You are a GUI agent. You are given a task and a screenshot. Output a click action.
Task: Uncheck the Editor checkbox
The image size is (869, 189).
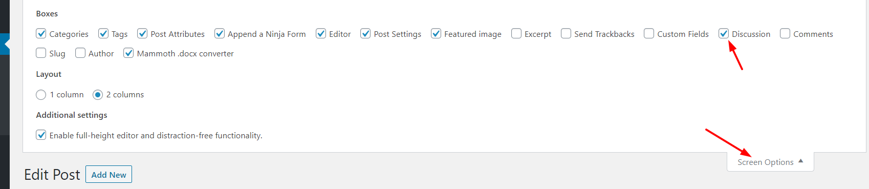pyautogui.click(x=321, y=34)
